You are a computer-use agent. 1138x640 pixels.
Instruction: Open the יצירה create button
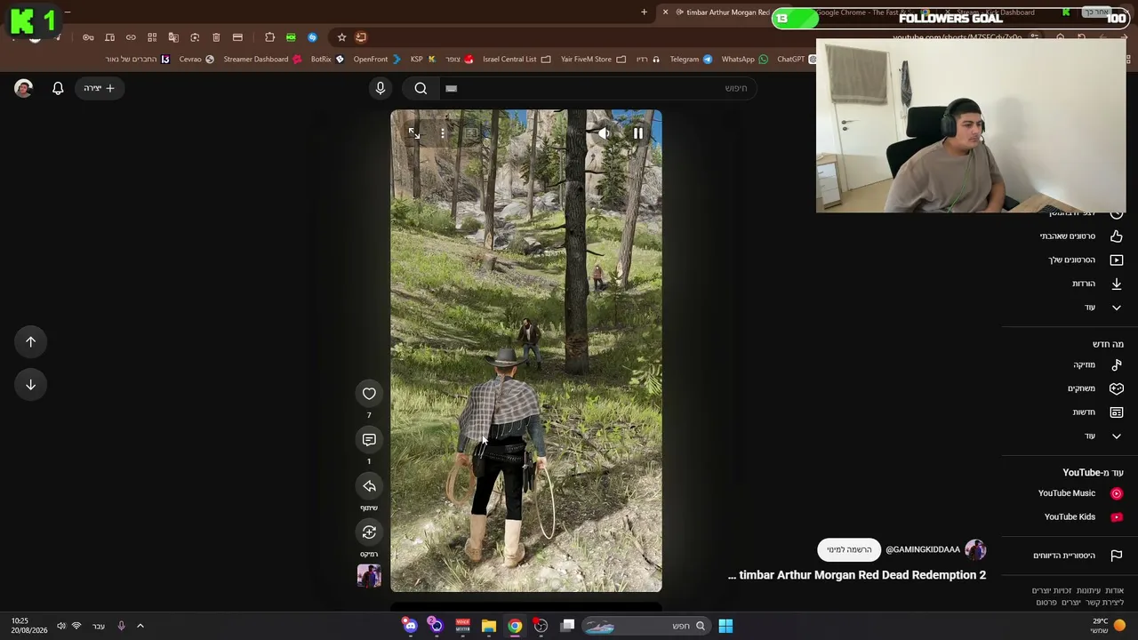[x=99, y=88]
